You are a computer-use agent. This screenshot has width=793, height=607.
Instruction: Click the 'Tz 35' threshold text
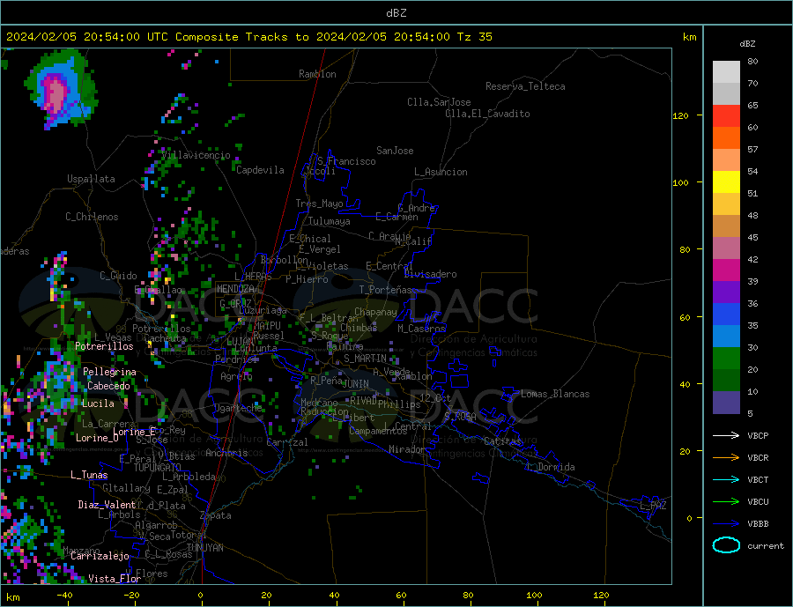tap(474, 37)
